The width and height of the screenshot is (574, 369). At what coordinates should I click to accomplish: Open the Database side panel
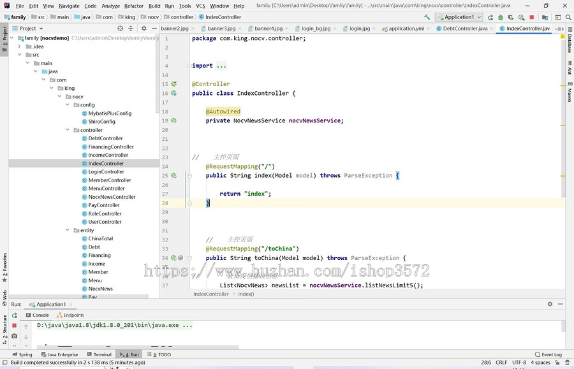tap(570, 41)
